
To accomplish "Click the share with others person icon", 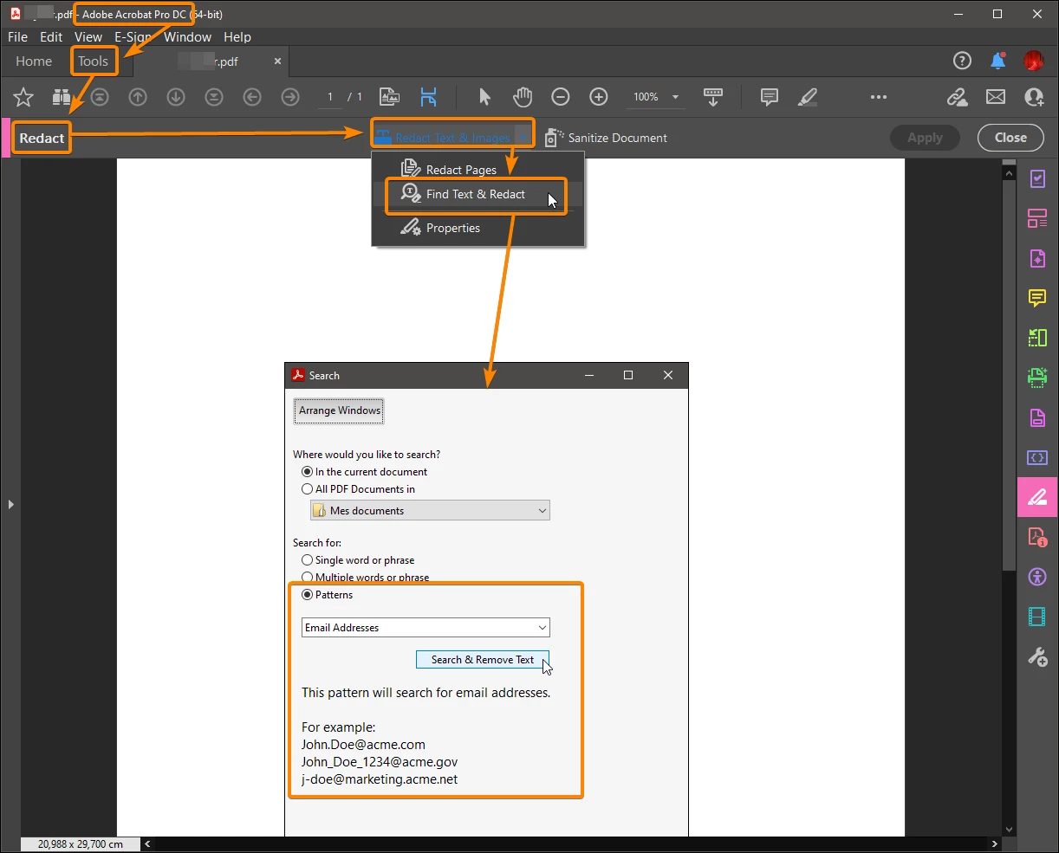I will (x=1034, y=97).
